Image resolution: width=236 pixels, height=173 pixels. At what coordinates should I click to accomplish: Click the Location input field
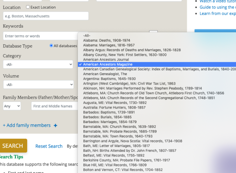(x=46, y=16)
